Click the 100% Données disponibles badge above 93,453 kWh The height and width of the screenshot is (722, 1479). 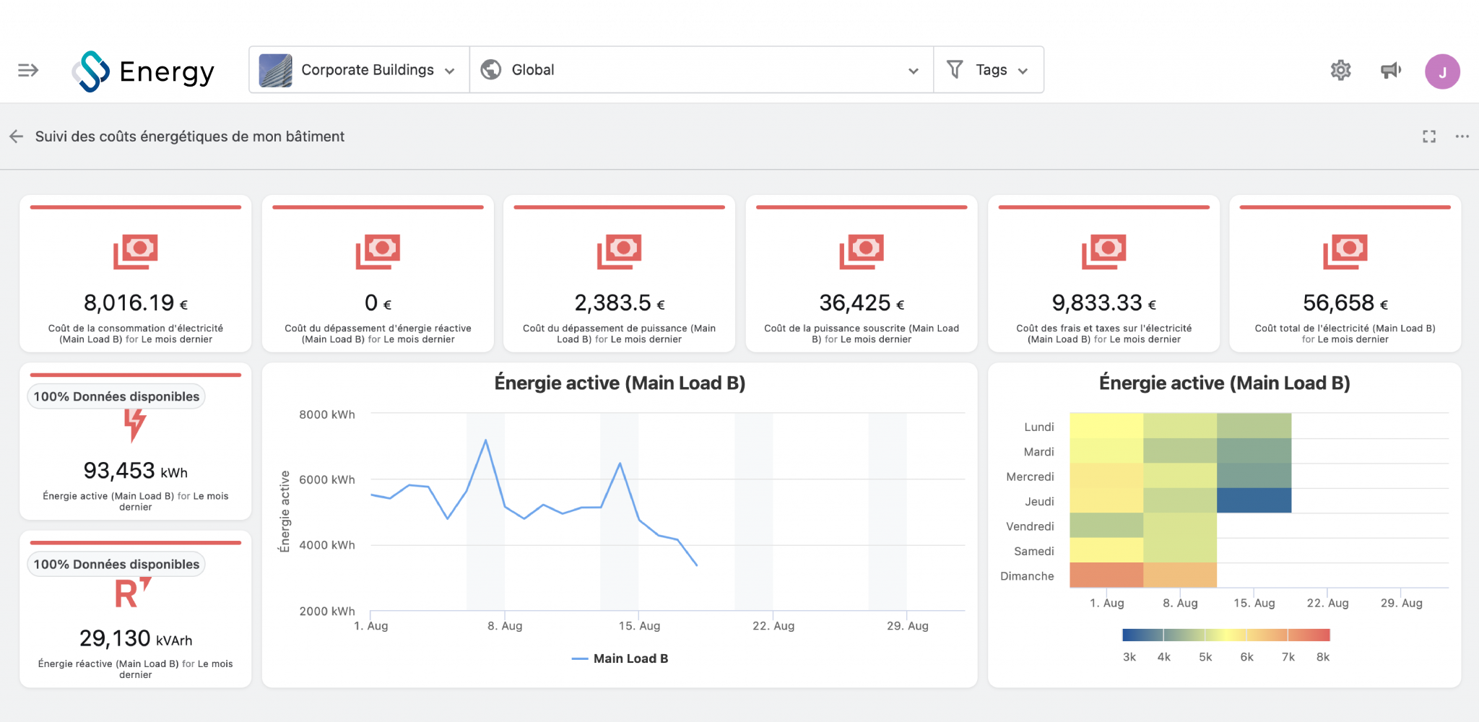(x=116, y=396)
